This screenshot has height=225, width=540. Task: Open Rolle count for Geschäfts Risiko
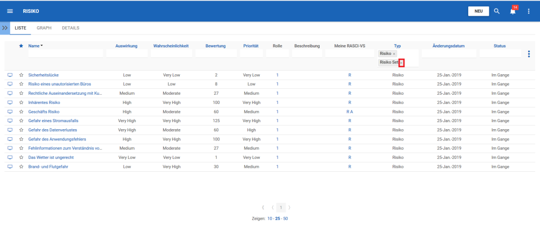[x=277, y=111]
